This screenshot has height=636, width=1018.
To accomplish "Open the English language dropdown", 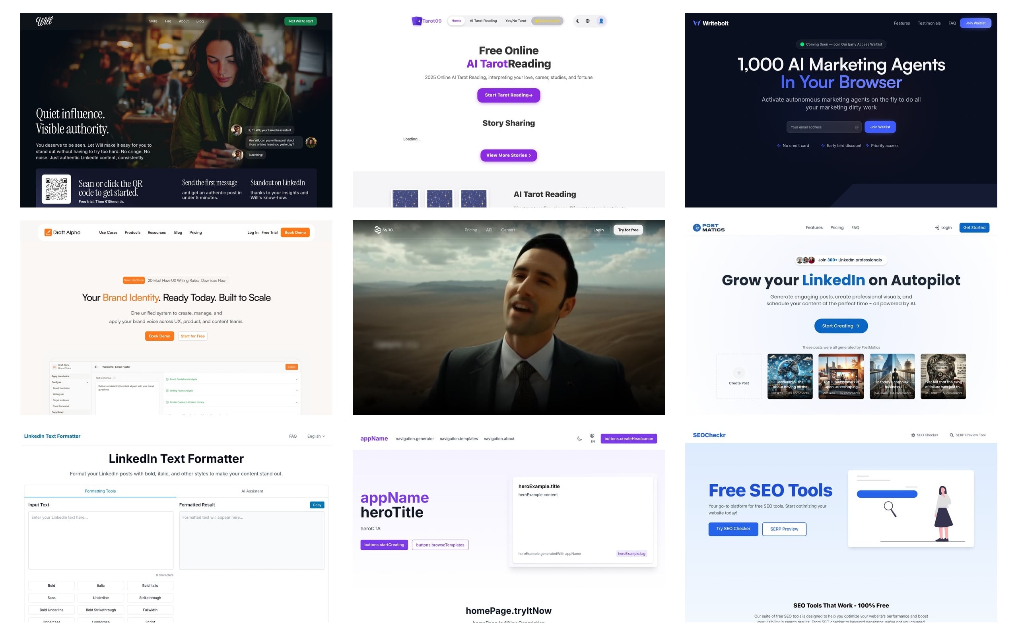I will (316, 436).
